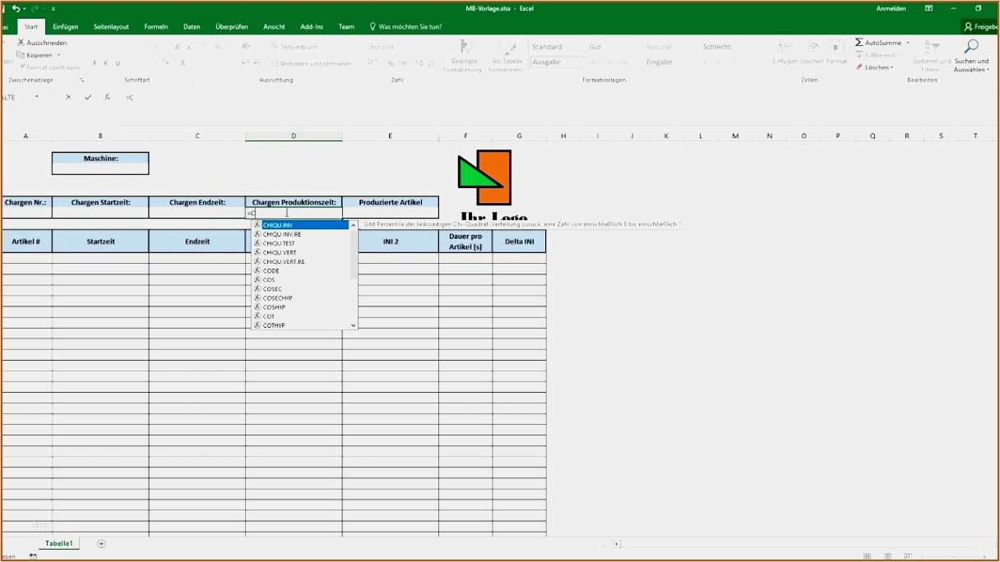1000x562 pixels.
Task: Click the Anmelden sign-in link
Action: click(x=891, y=8)
